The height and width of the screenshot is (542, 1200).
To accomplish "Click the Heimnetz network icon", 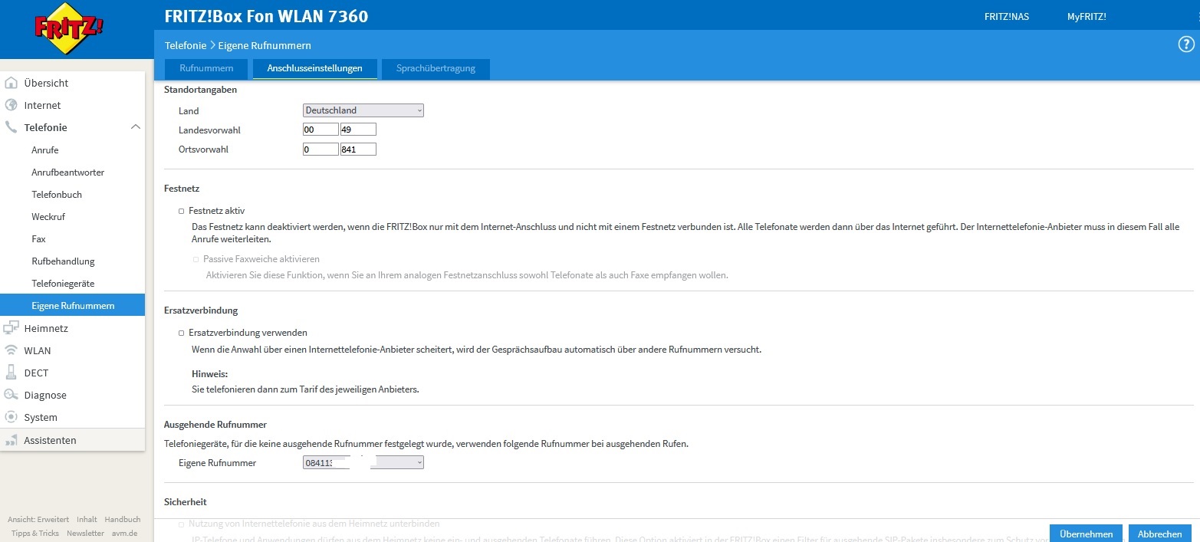I will [x=11, y=328].
